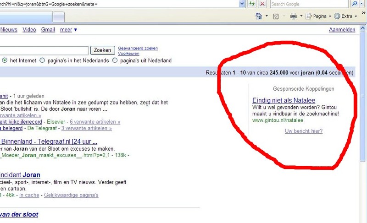Click the search magnifier icon

[355, 4]
